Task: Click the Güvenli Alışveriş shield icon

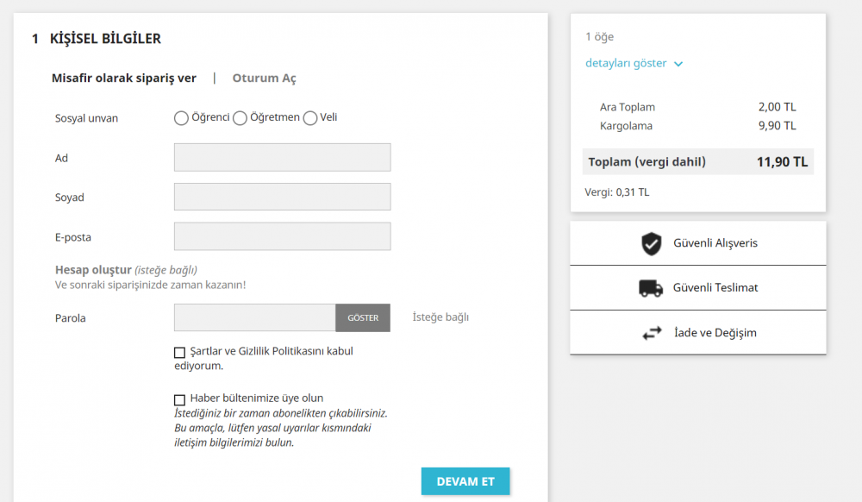Action: coord(652,243)
